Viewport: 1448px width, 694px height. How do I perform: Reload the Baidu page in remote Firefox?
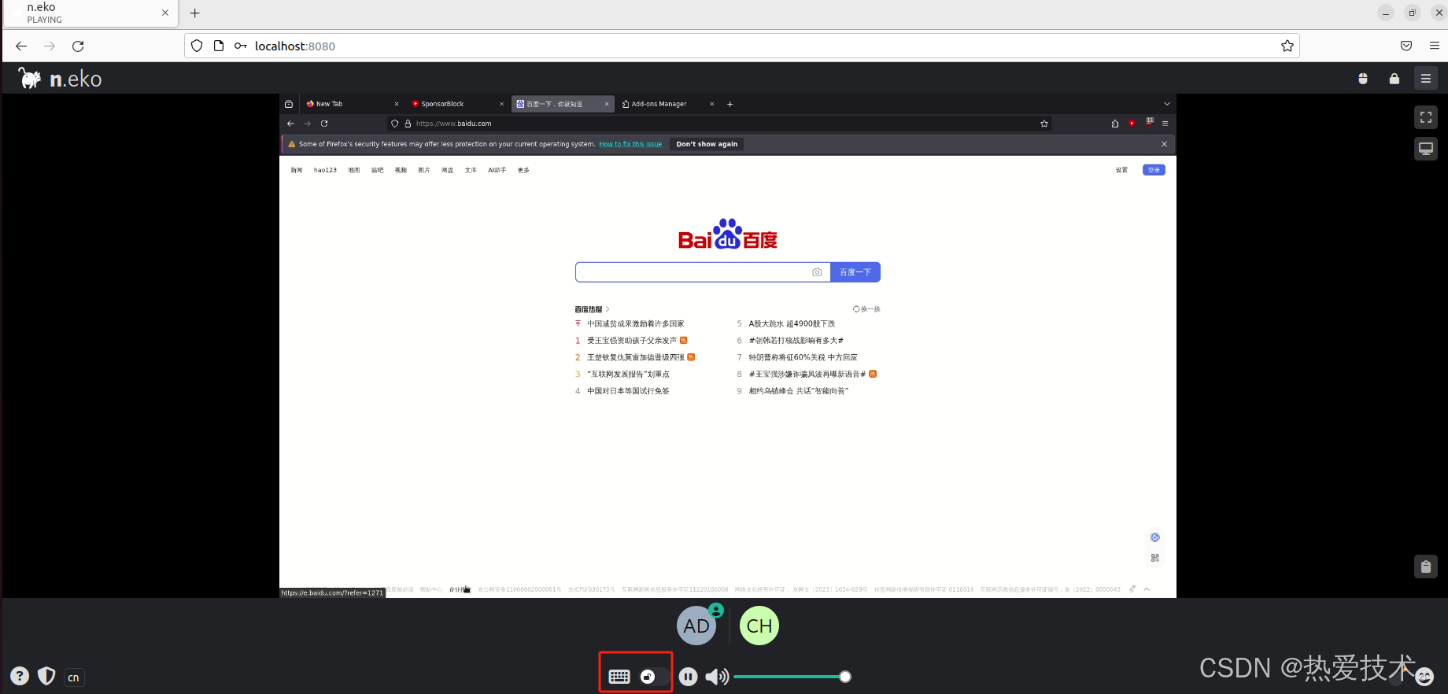click(324, 124)
